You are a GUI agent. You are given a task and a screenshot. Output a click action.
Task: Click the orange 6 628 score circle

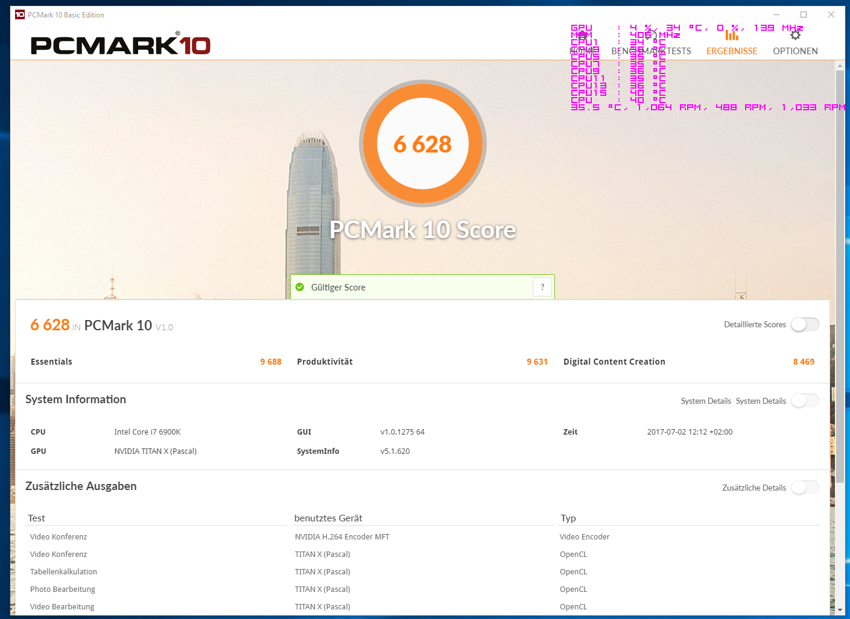tap(423, 144)
